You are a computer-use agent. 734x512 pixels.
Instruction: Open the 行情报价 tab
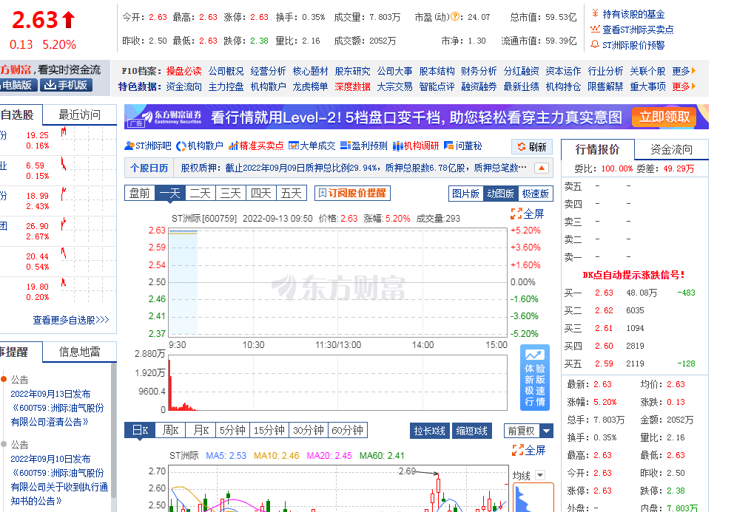597,150
